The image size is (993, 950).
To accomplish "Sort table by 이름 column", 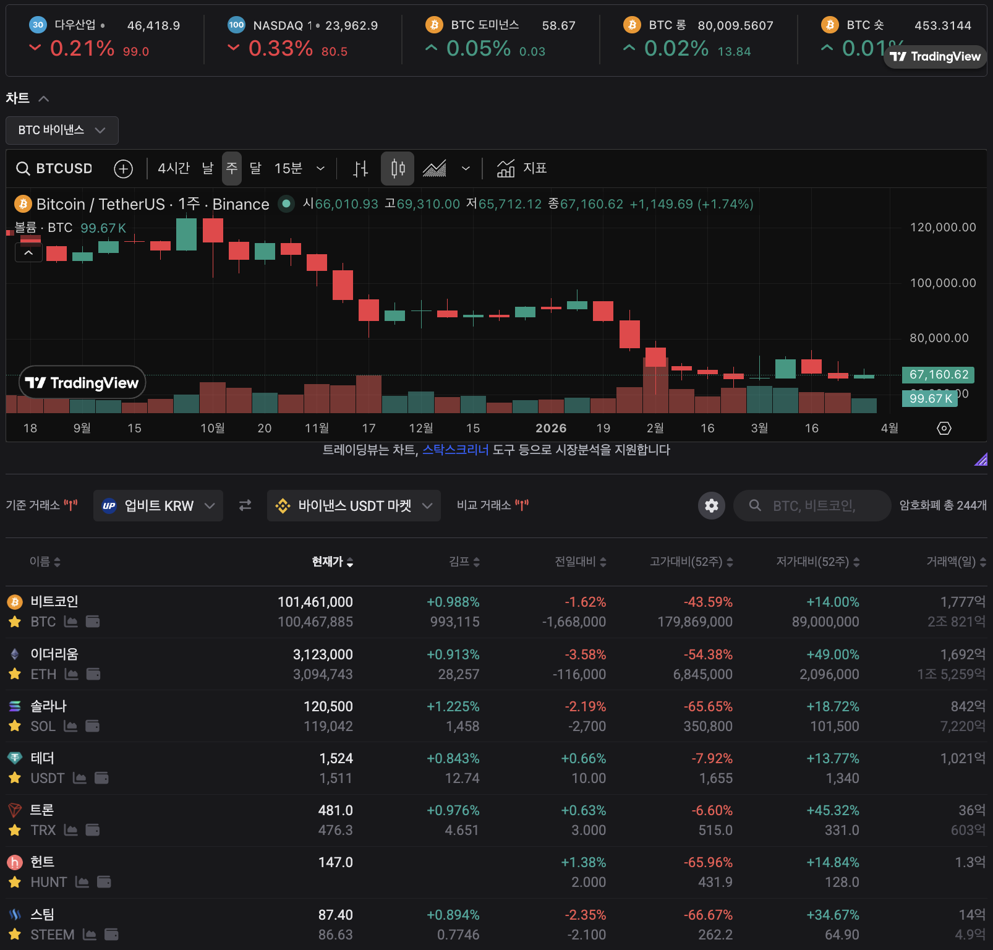I will 45,562.
